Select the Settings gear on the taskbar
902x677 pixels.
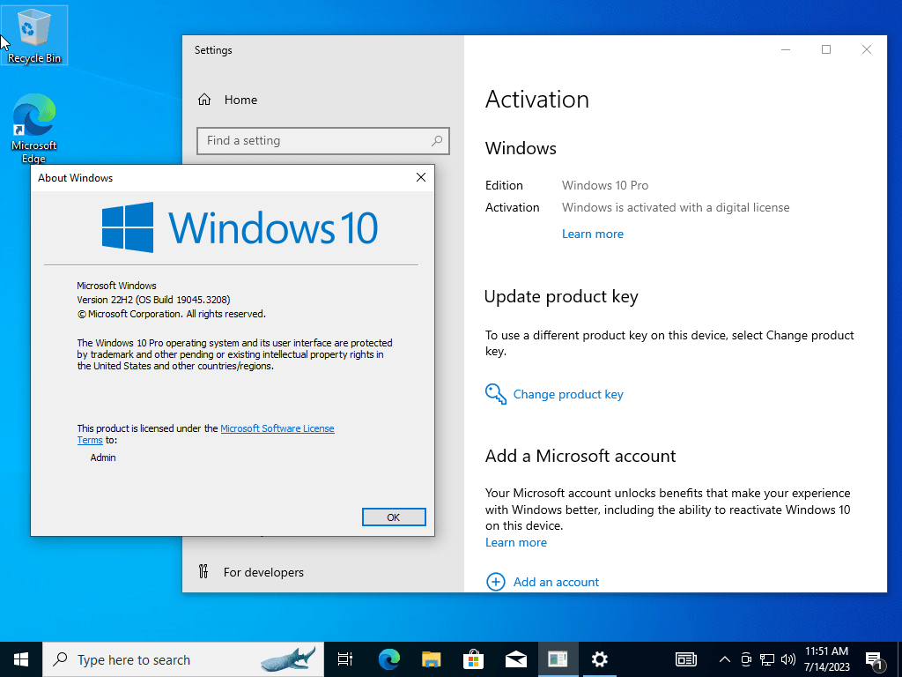pos(599,659)
